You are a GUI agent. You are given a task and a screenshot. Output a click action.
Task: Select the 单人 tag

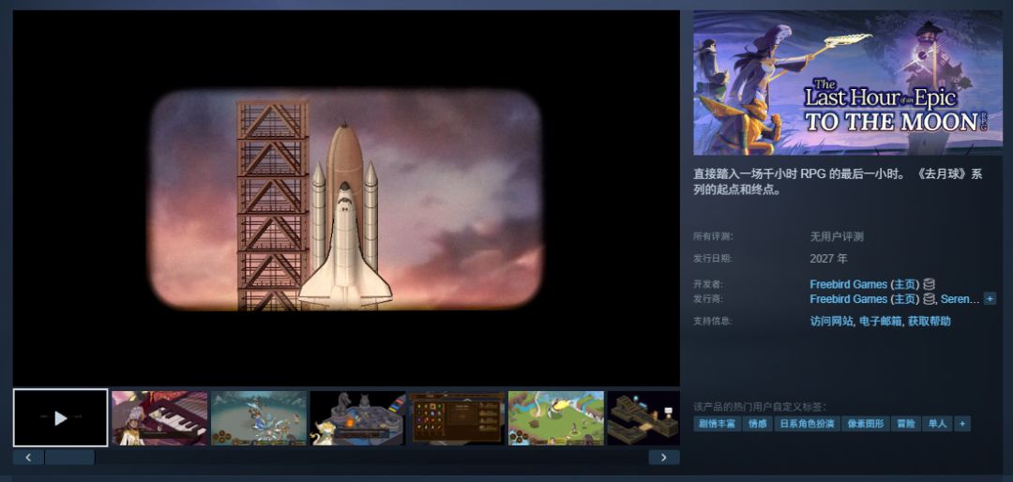click(937, 424)
